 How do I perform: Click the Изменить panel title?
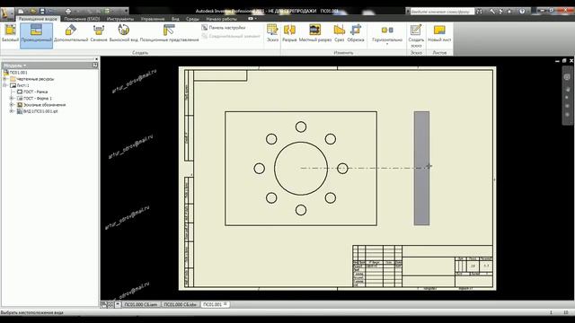pos(343,53)
